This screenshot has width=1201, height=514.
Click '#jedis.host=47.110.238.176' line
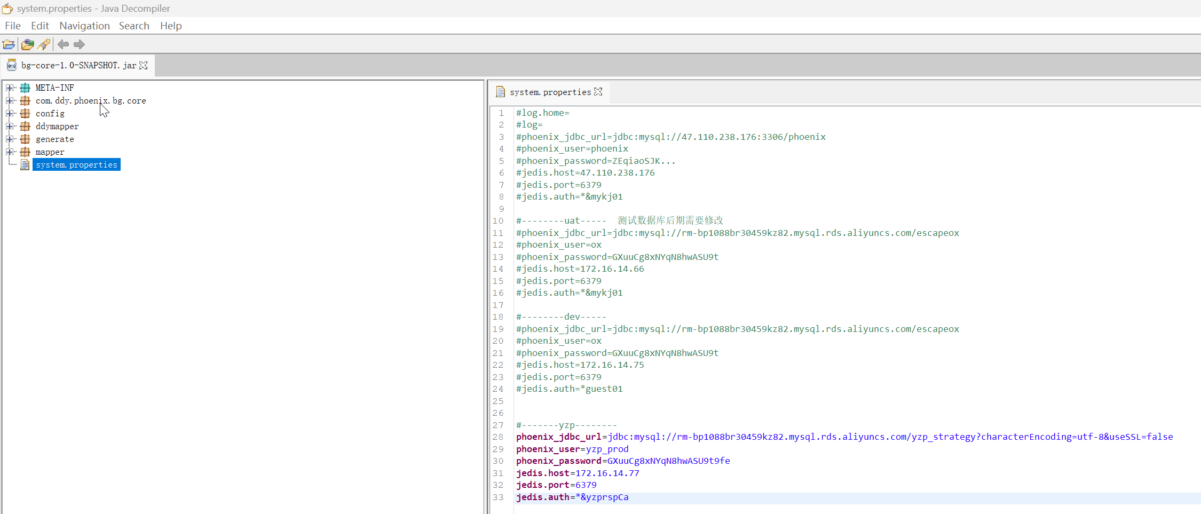tap(586, 172)
